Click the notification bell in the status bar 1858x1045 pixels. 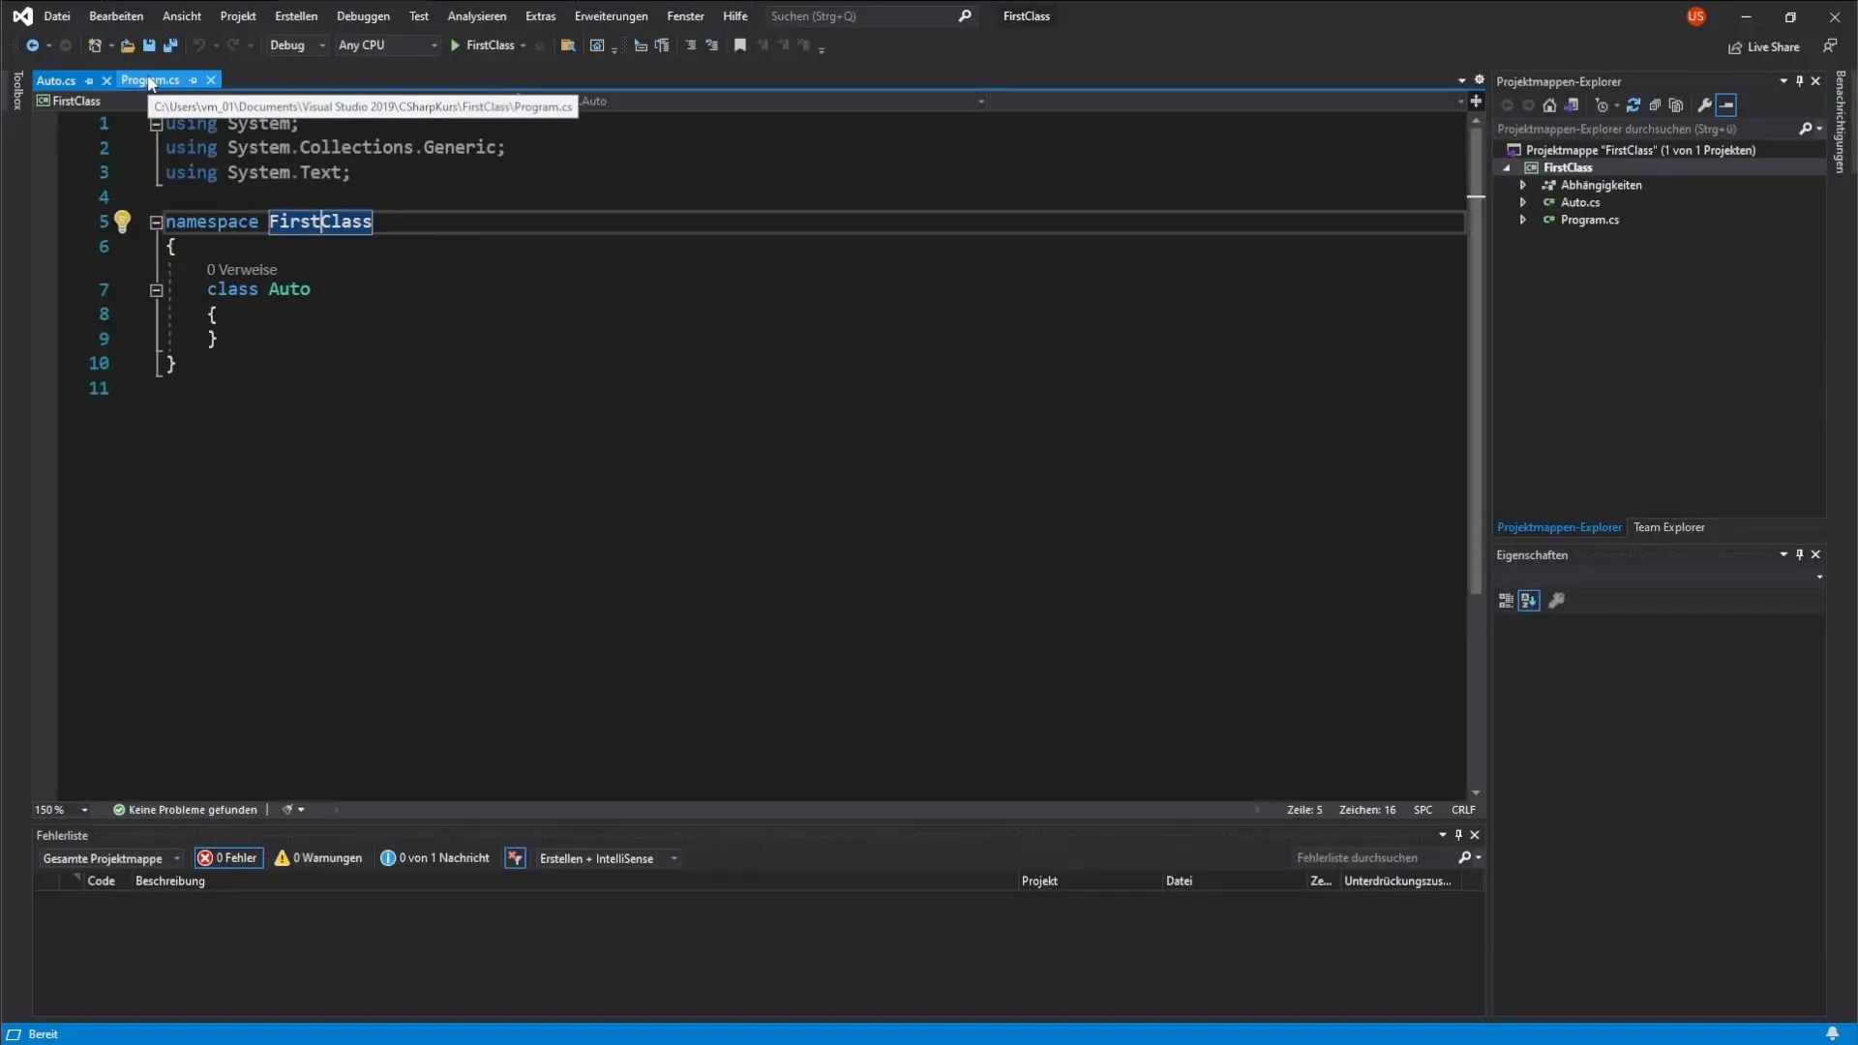click(1833, 1033)
